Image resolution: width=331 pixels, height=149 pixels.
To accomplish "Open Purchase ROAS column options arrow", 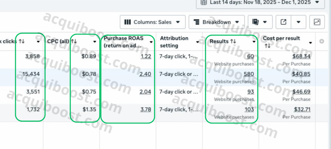I will click(x=151, y=42).
